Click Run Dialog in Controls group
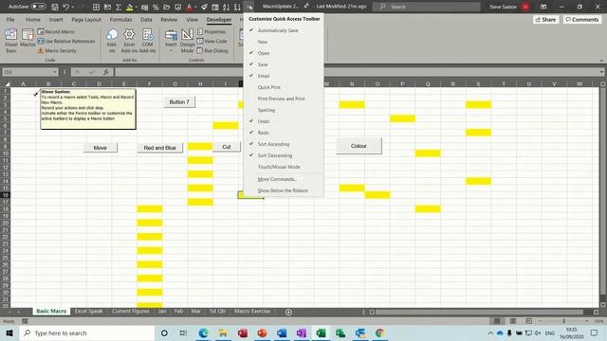The width and height of the screenshot is (607, 341). point(212,50)
